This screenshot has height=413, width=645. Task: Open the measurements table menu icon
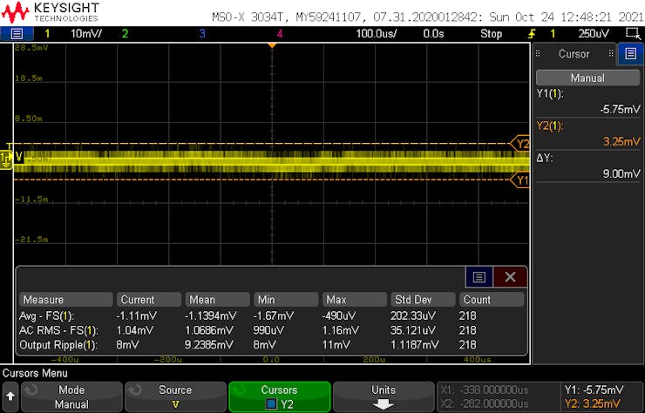(479, 277)
